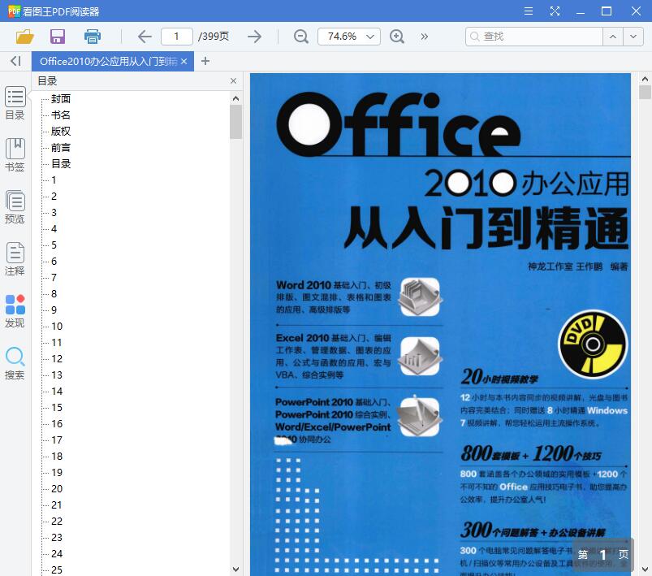Jump to outline entry 20
Viewport: 652px width, 576px height.
click(x=57, y=488)
